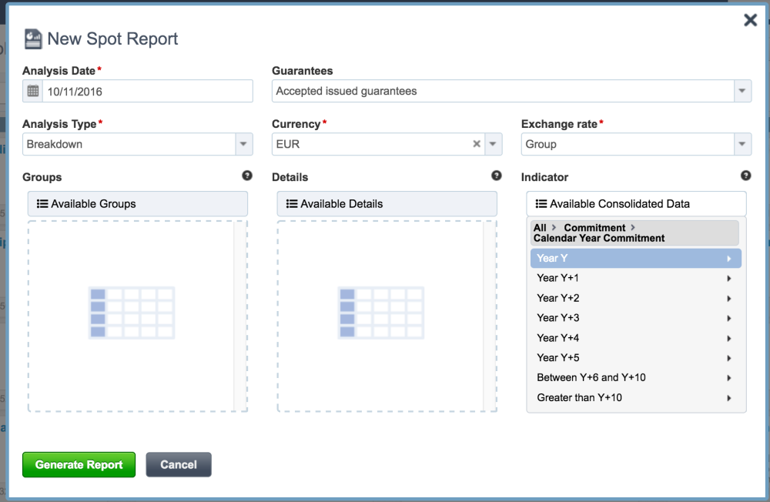Select the Year Y+1 menu entry

point(636,278)
